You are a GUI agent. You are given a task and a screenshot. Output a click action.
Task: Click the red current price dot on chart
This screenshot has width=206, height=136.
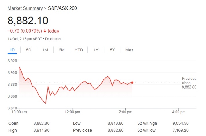pos(132,83)
